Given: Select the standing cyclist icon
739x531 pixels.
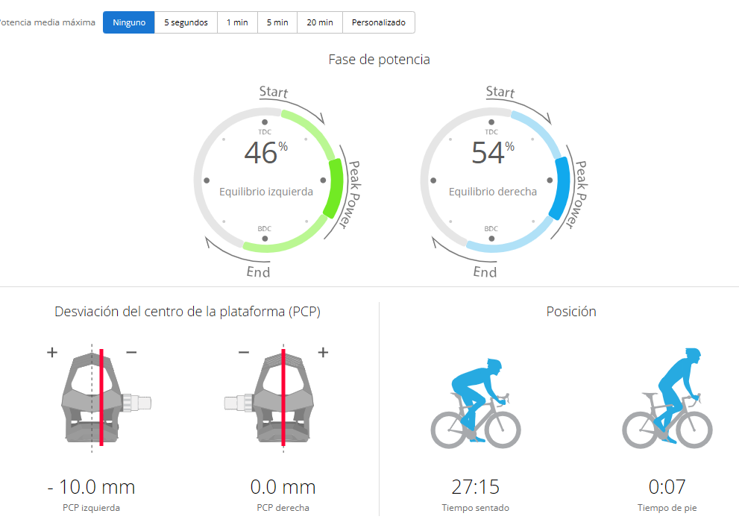Looking at the screenshot, I should coord(667,403).
